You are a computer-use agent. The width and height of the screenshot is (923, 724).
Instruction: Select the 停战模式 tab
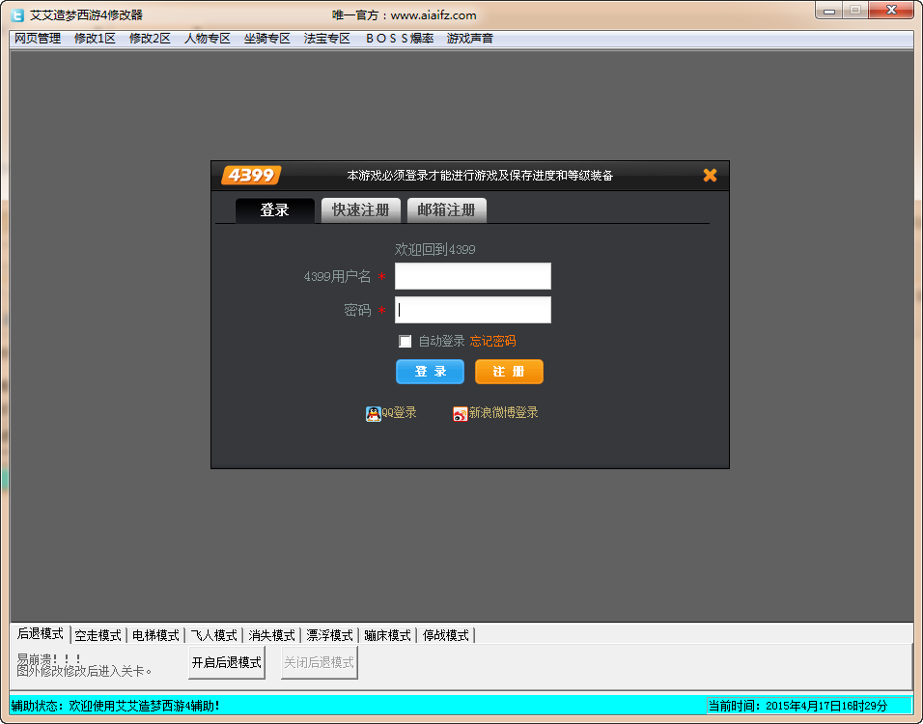[445, 635]
